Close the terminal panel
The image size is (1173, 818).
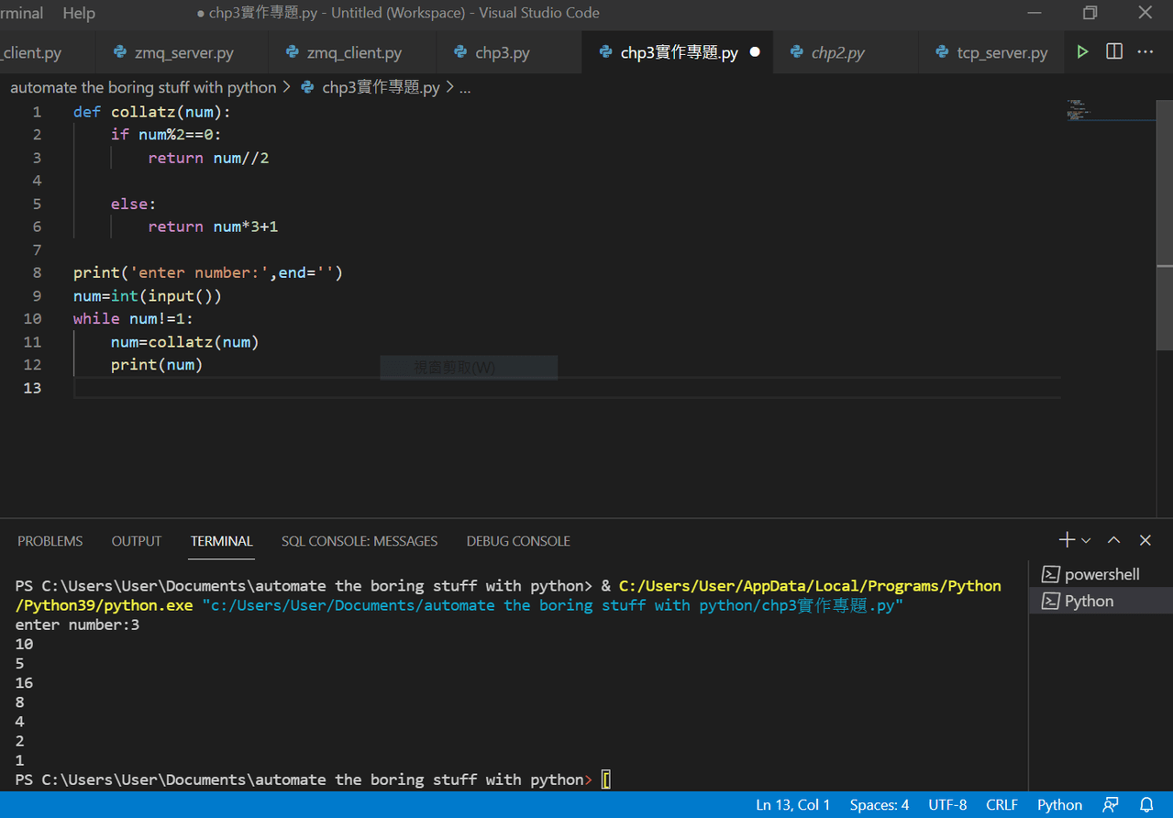coord(1145,540)
